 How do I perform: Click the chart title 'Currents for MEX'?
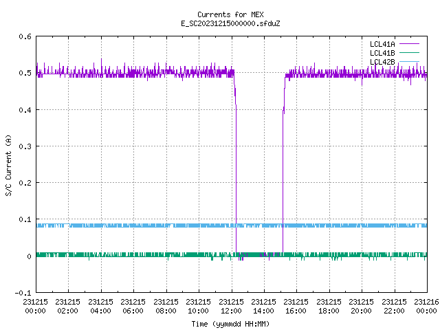(230, 14)
